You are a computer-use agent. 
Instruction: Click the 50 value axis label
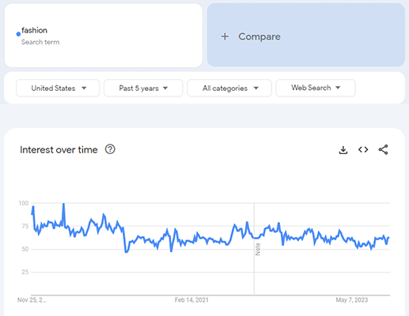[25, 249]
